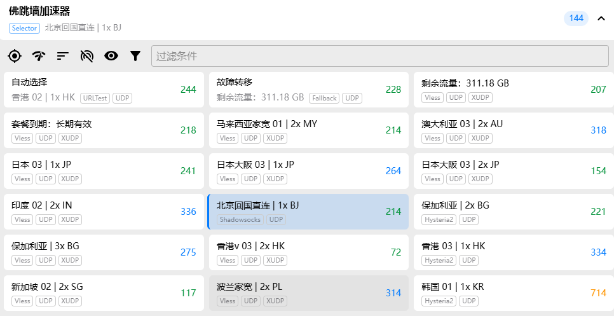
Task: Click the 144 node count badge
Action: click(x=576, y=18)
